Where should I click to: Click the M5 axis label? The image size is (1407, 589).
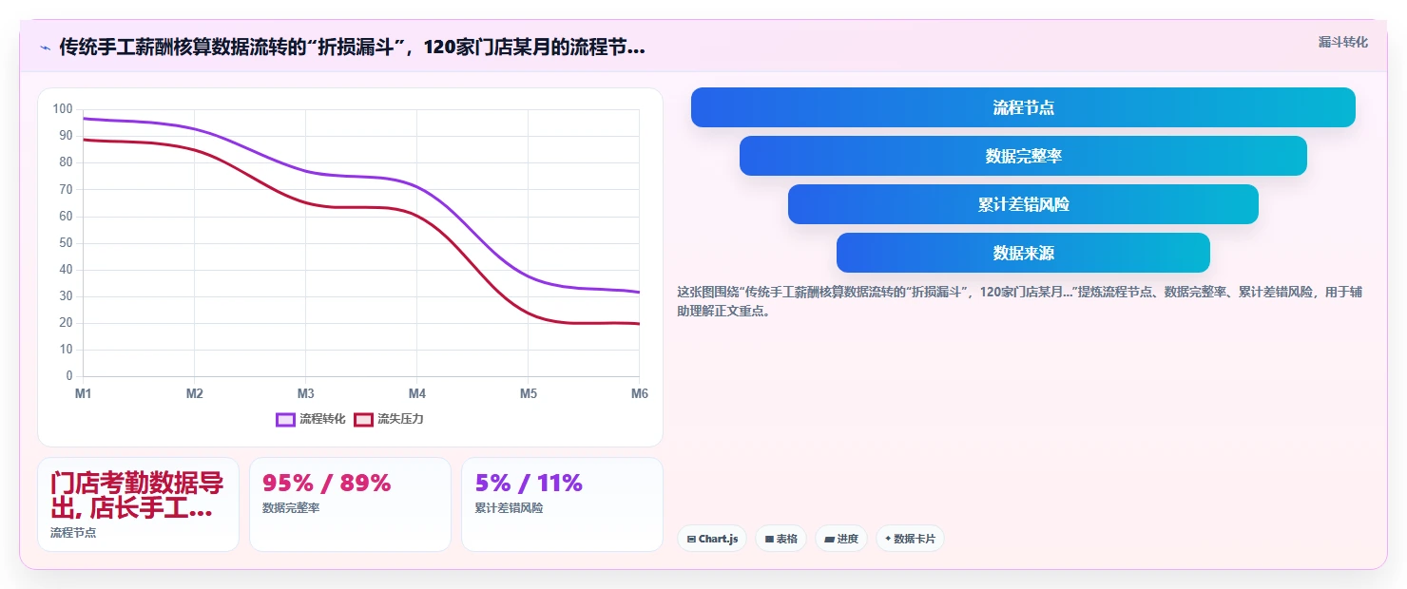tap(529, 393)
